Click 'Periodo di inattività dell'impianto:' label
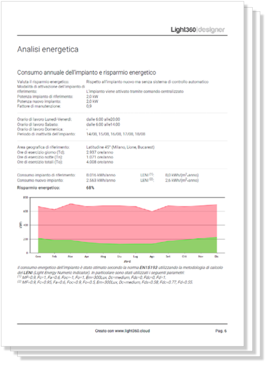Screen dimensions: 266x366 (46, 134)
